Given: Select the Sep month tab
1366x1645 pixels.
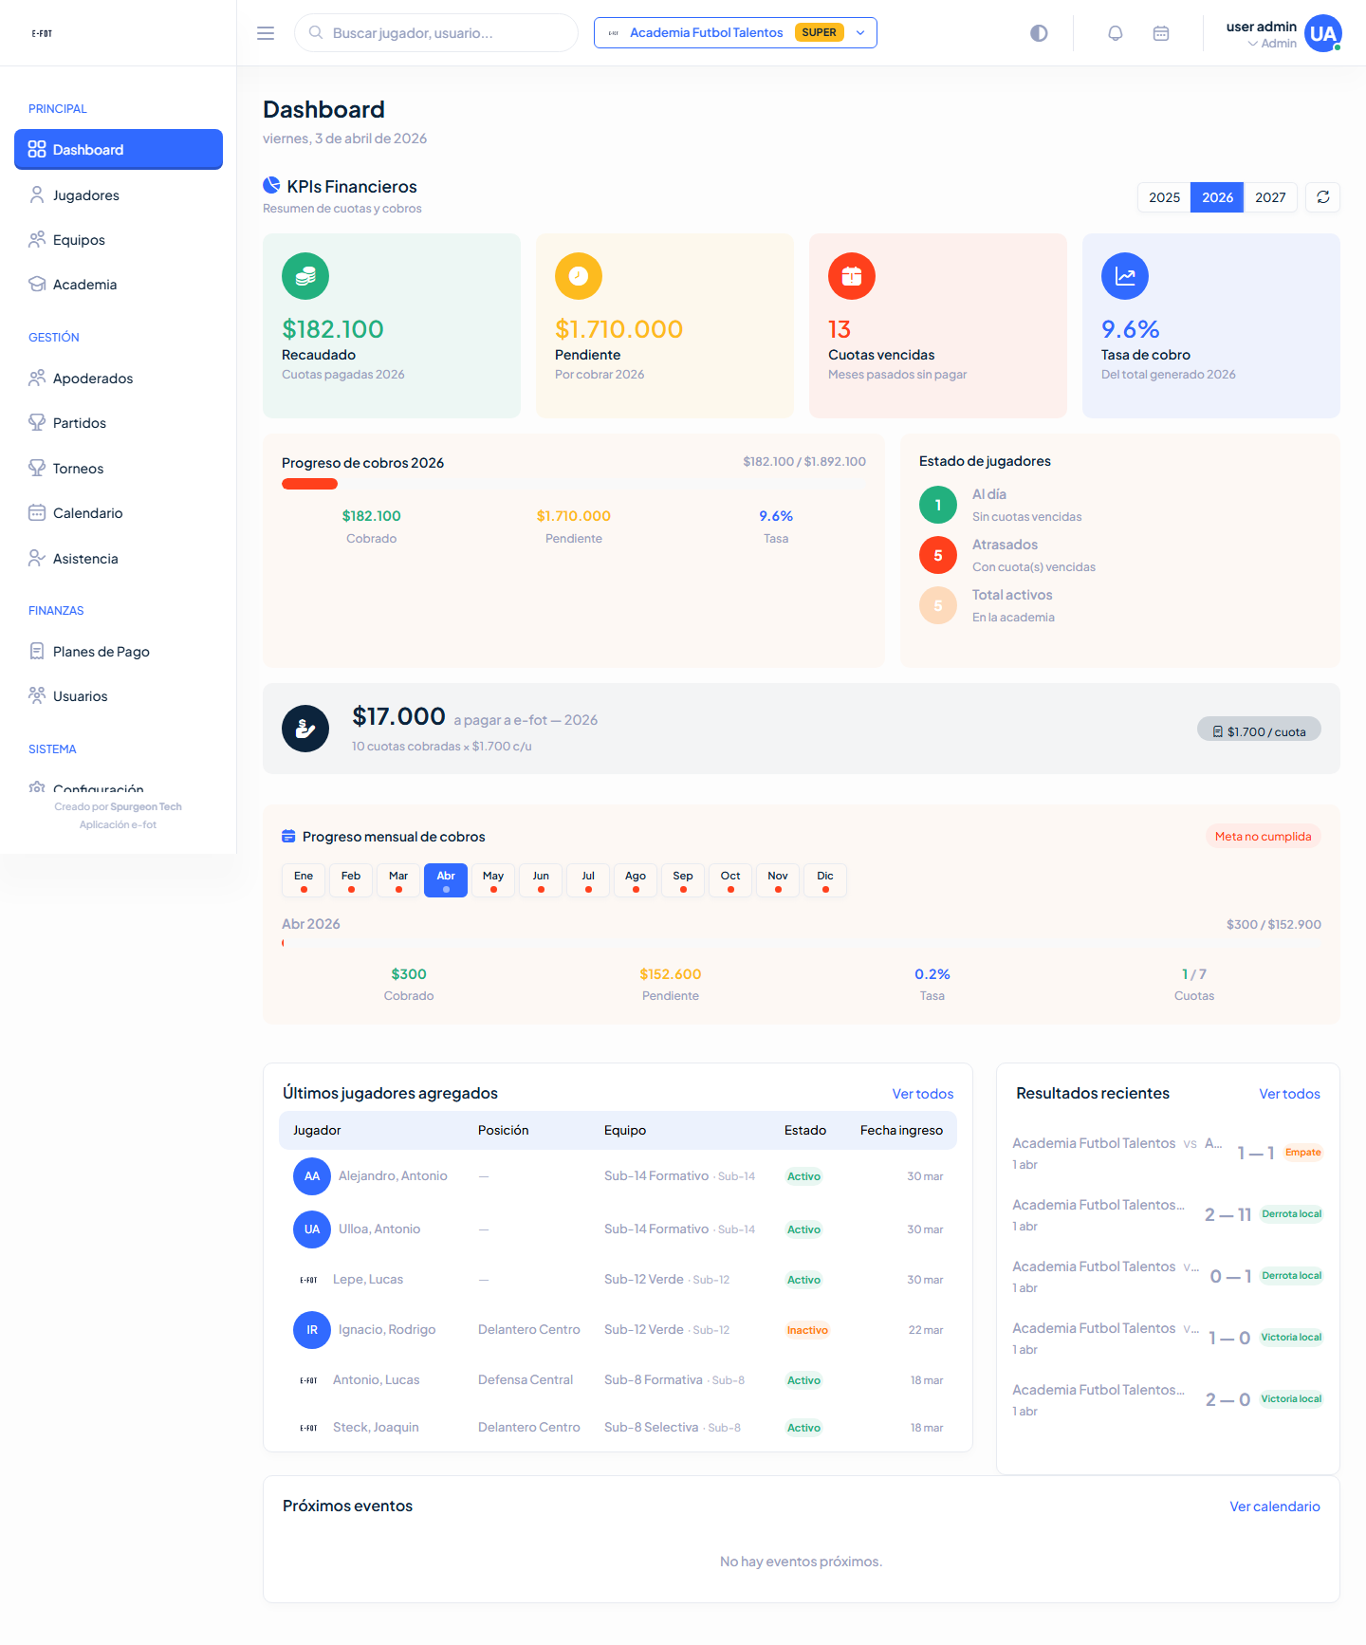Looking at the screenshot, I should pos(683,880).
